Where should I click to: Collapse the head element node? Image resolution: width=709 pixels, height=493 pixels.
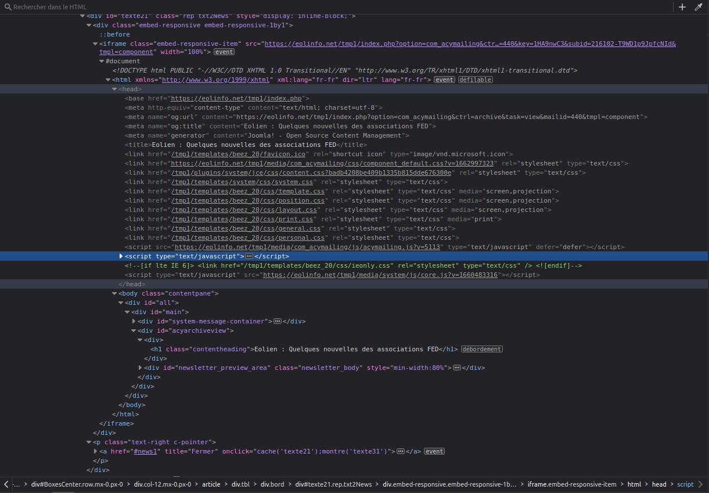(x=114, y=89)
